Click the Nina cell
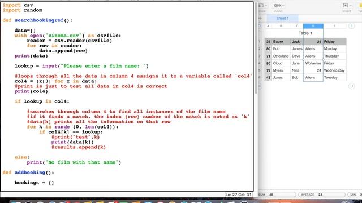362x203 pixels. point(297,70)
